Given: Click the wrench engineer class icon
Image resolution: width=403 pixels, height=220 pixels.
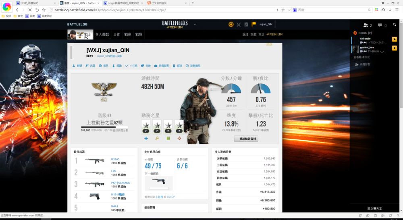Looking at the screenshot, I should pyautogui.click(x=157, y=138).
